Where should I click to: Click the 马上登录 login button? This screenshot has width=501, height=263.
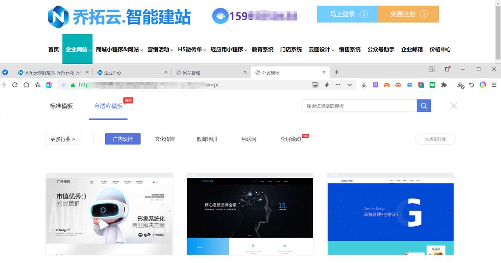(x=348, y=14)
